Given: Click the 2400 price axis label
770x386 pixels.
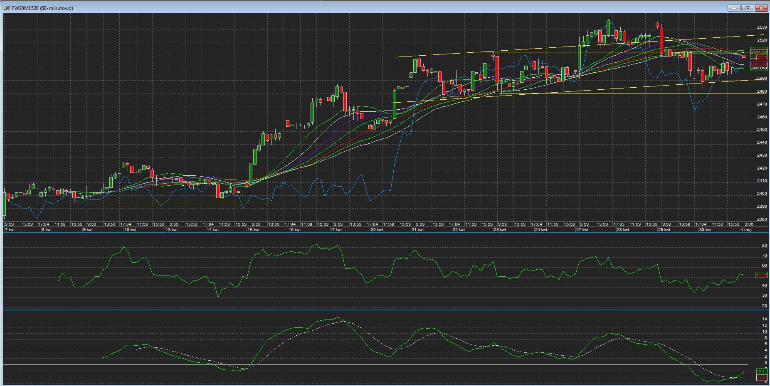Looking at the screenshot, I should (x=762, y=194).
